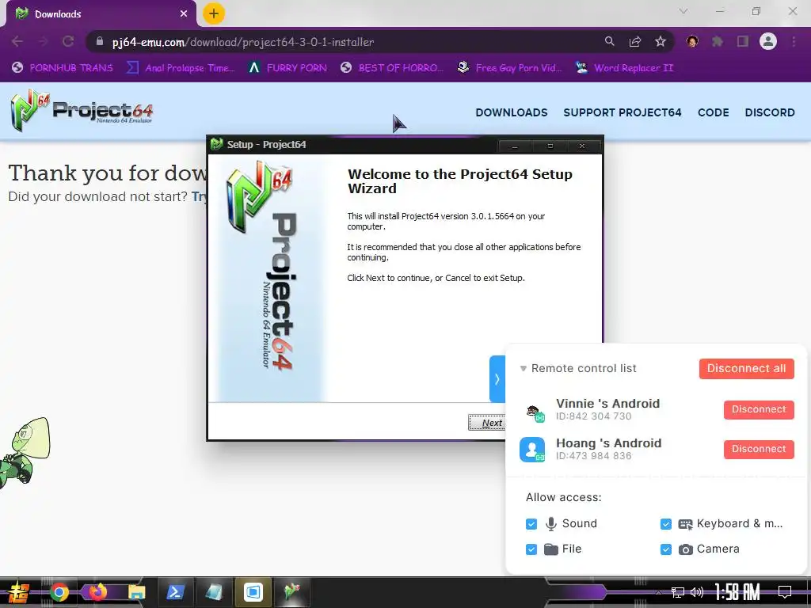Click the network icon in system tray
The image size is (811, 608).
tap(678, 592)
